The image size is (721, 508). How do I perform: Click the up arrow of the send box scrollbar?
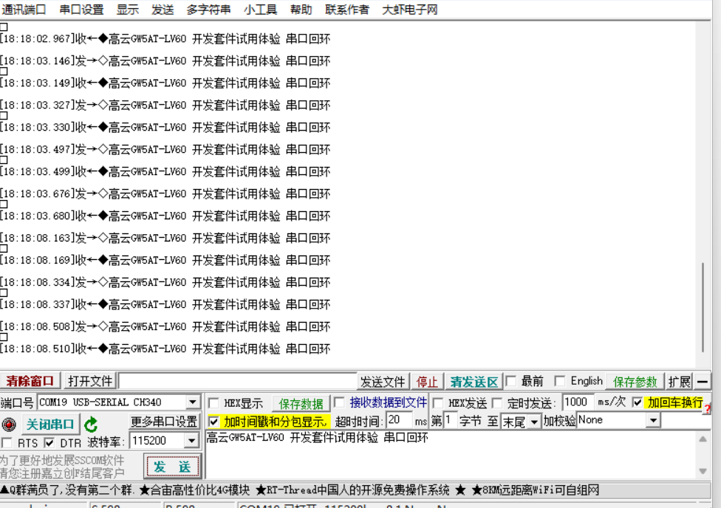(703, 439)
